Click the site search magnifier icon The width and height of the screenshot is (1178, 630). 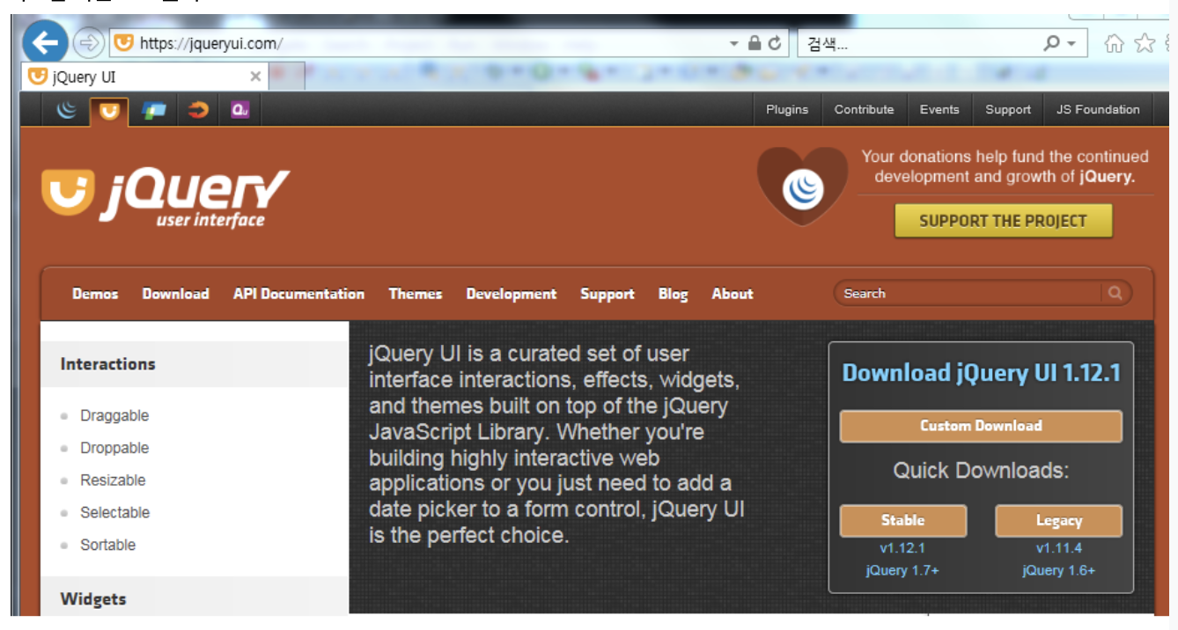click(x=1115, y=293)
